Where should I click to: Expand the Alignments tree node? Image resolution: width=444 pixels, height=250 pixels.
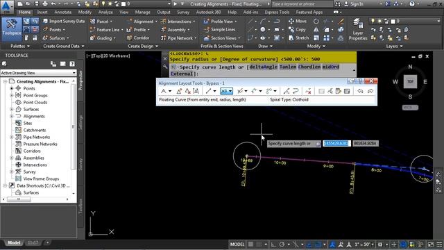(12, 116)
